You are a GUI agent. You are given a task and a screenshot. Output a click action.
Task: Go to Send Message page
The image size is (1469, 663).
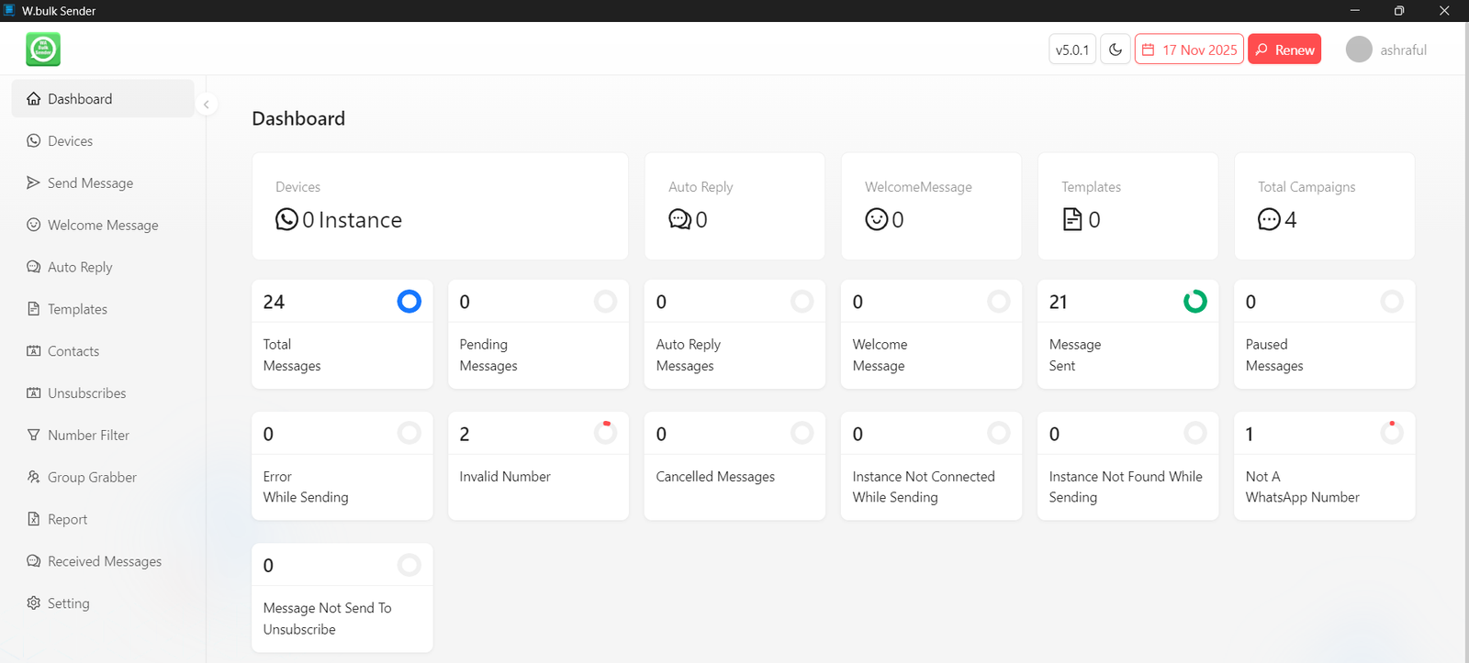[90, 183]
